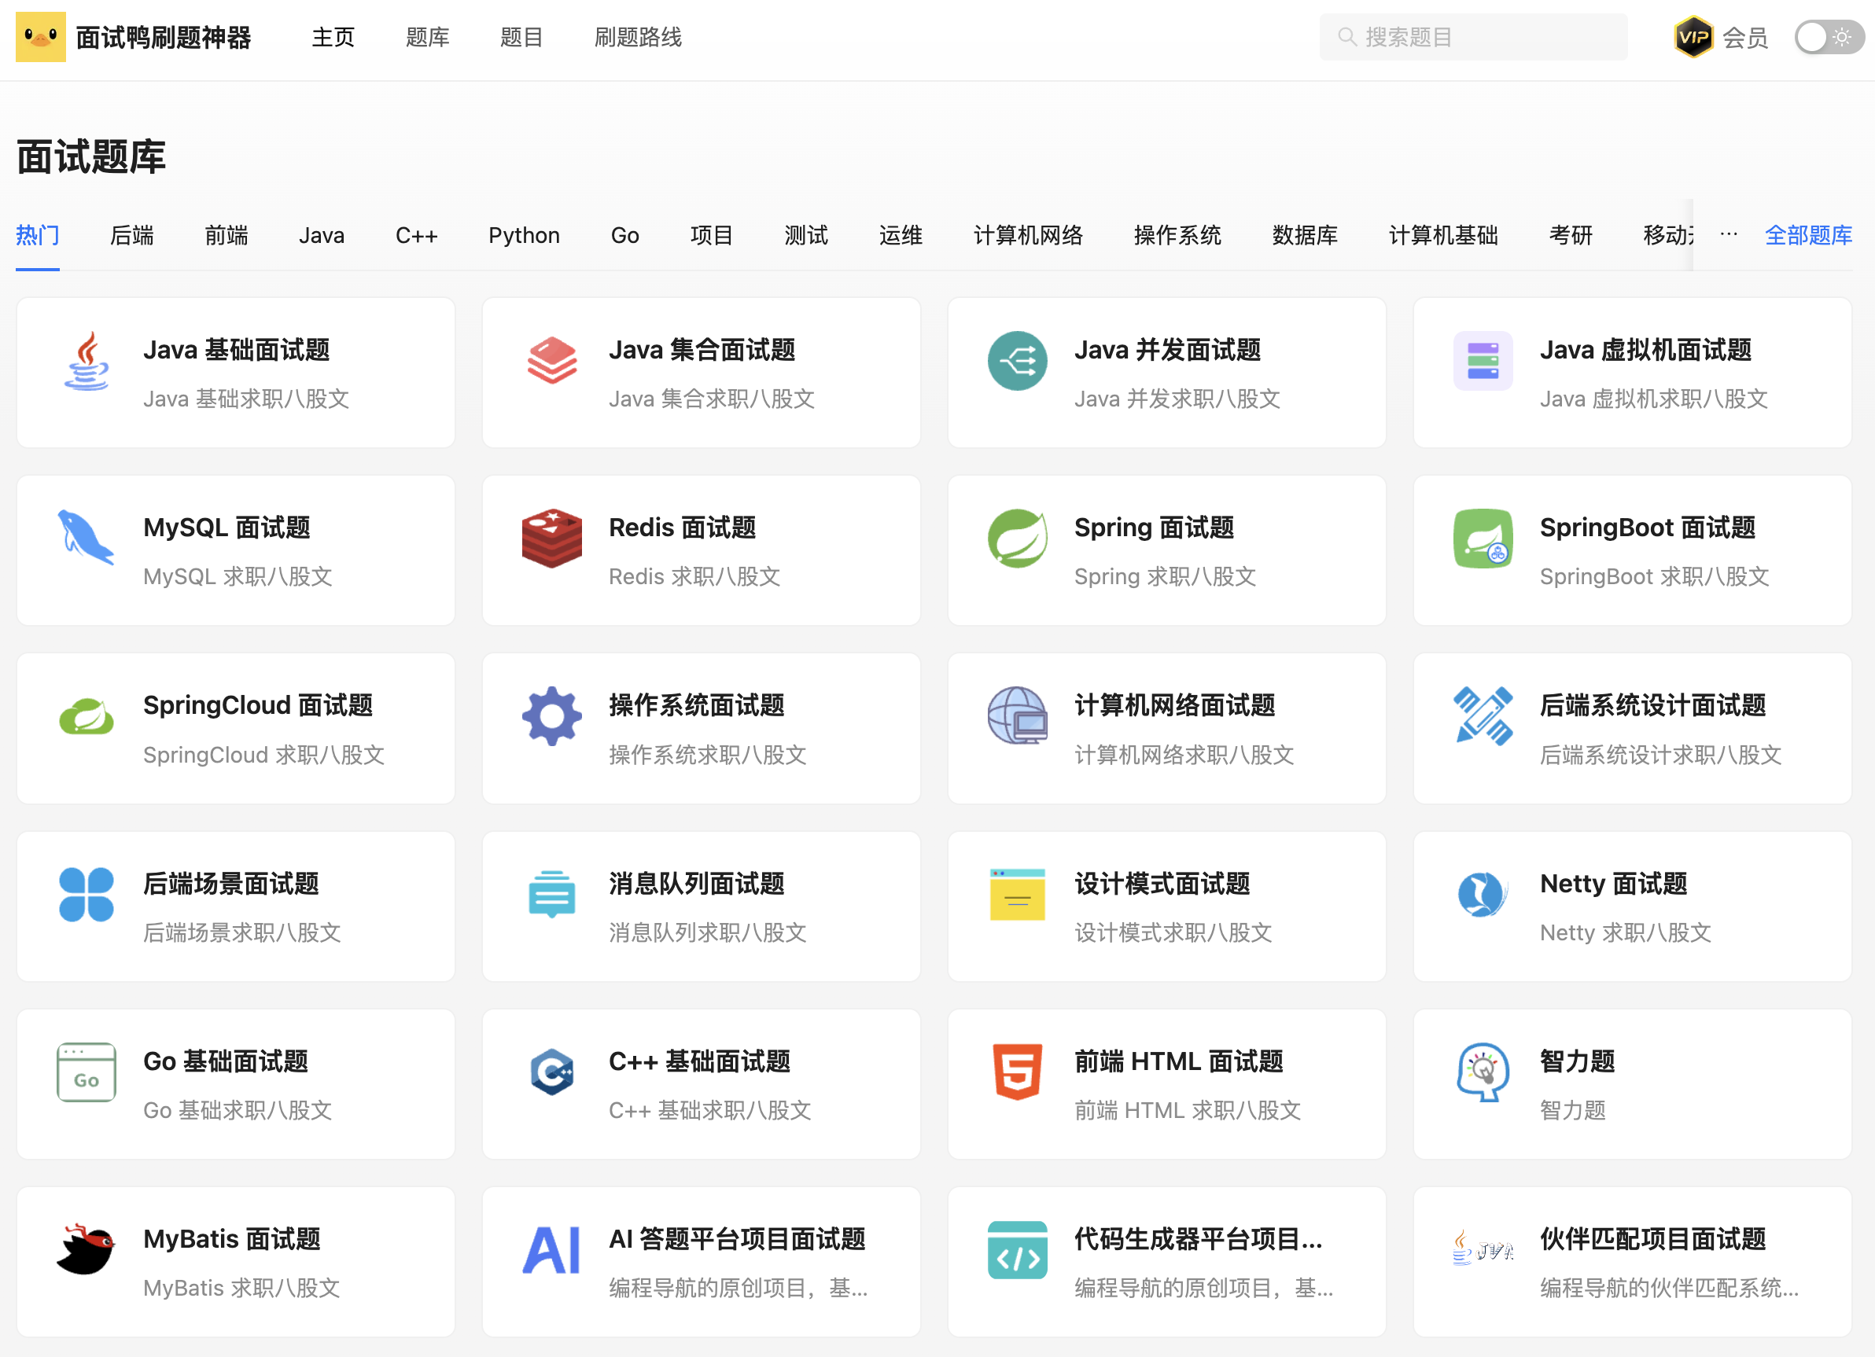Click the globe monitor icon for 计算机网络面试题
1875x1357 pixels.
click(1018, 716)
